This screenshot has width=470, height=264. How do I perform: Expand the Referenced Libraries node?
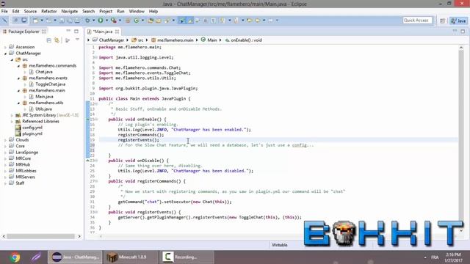12,122
